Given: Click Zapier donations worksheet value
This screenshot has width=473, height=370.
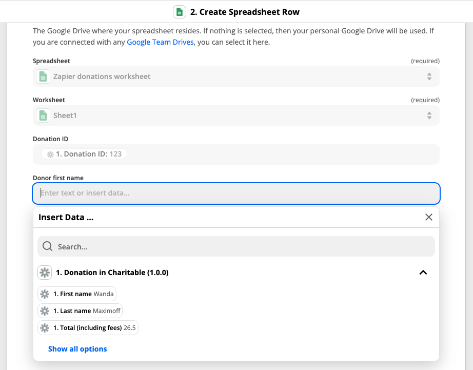Looking at the screenshot, I should [102, 76].
